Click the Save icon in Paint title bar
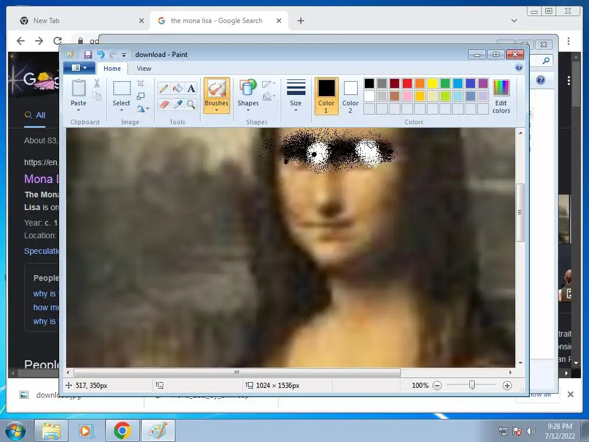This screenshot has height=442, width=589. coord(88,55)
